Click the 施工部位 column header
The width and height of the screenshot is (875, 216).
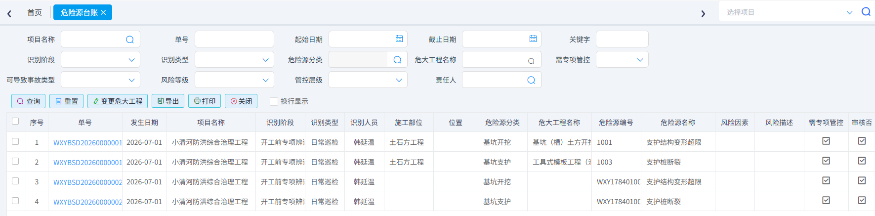[409, 123]
